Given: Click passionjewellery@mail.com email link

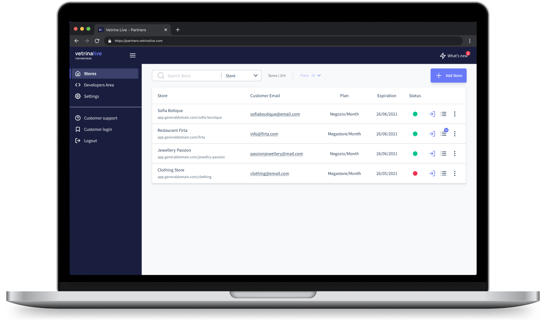Looking at the screenshot, I should (277, 154).
